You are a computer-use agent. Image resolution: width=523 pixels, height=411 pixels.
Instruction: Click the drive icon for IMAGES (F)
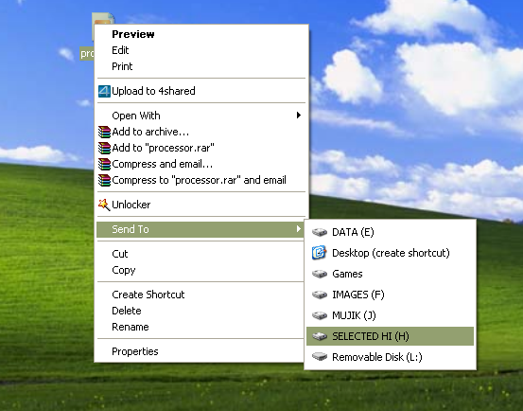[320, 295]
